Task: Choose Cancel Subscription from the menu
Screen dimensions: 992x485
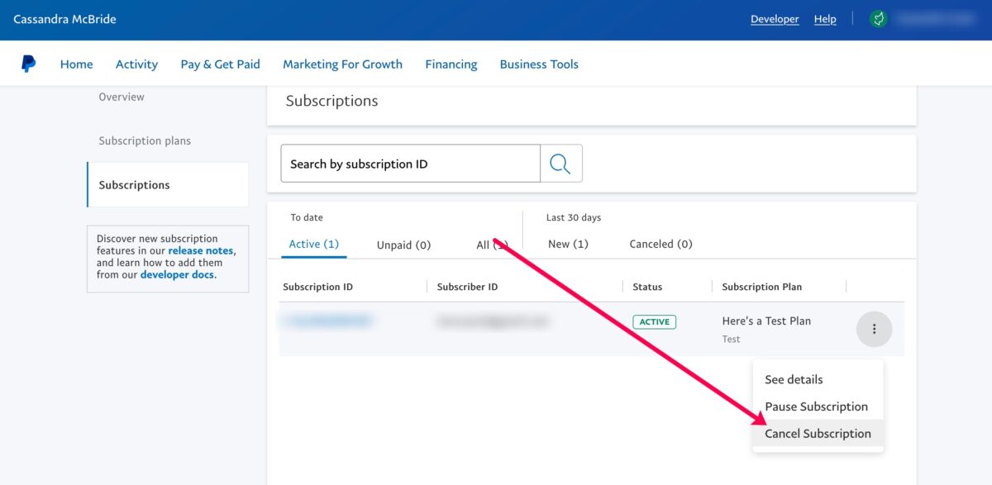Action: coord(818,433)
